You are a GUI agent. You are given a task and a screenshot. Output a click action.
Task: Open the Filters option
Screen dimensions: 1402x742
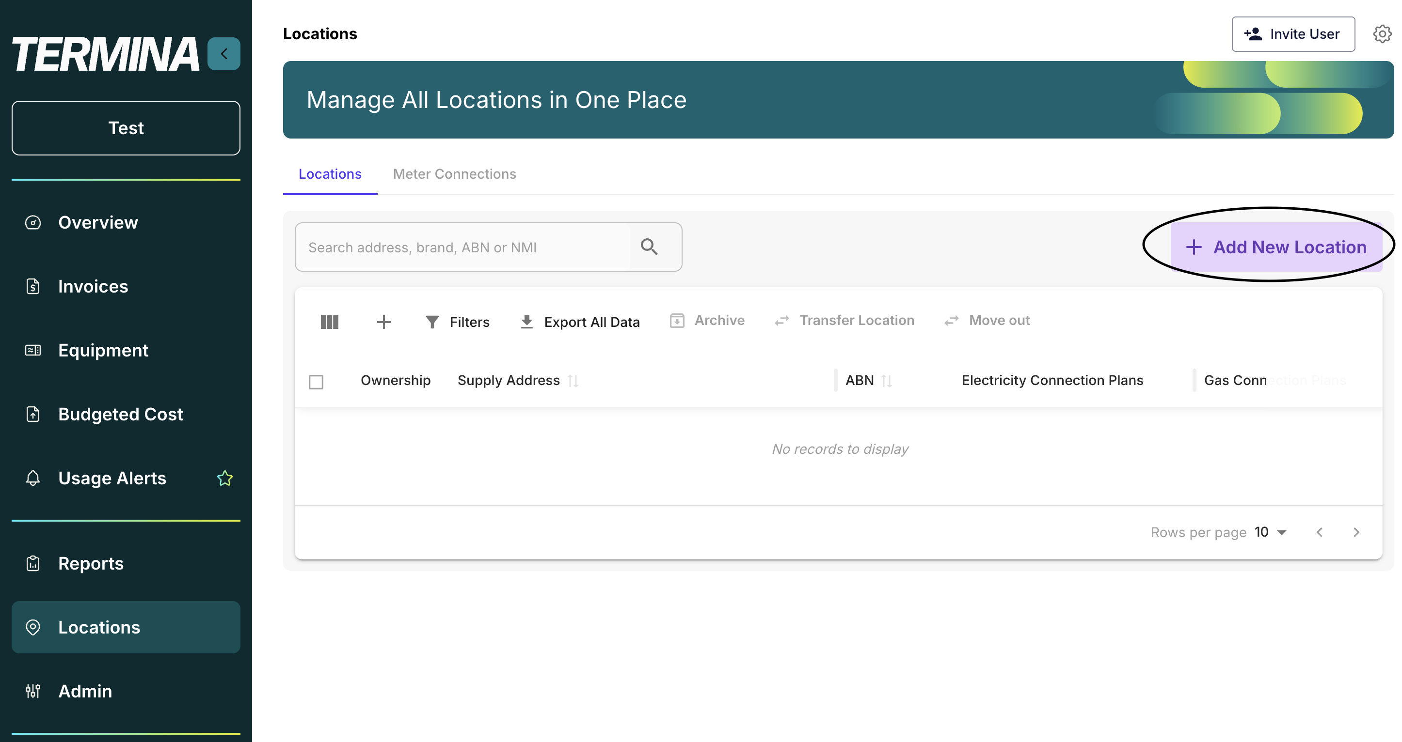click(457, 323)
